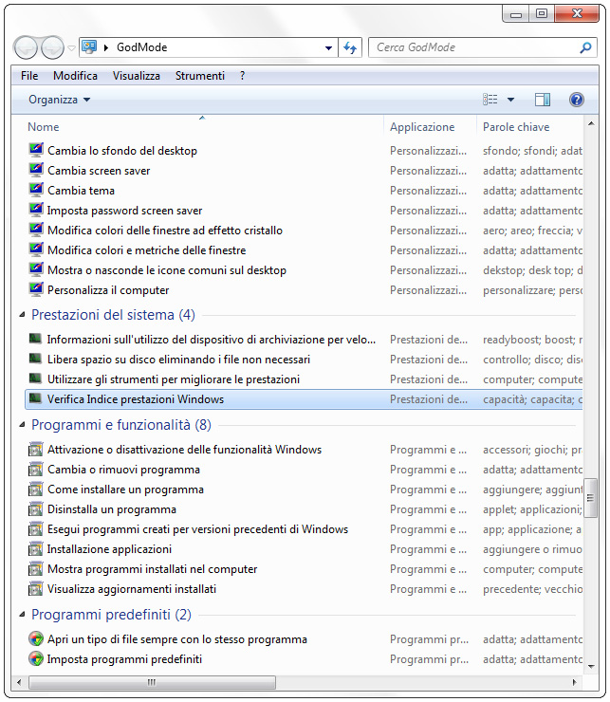Viewport: 610px width, 702px height.
Task: Click the Forward navigation button
Action: pos(52,47)
